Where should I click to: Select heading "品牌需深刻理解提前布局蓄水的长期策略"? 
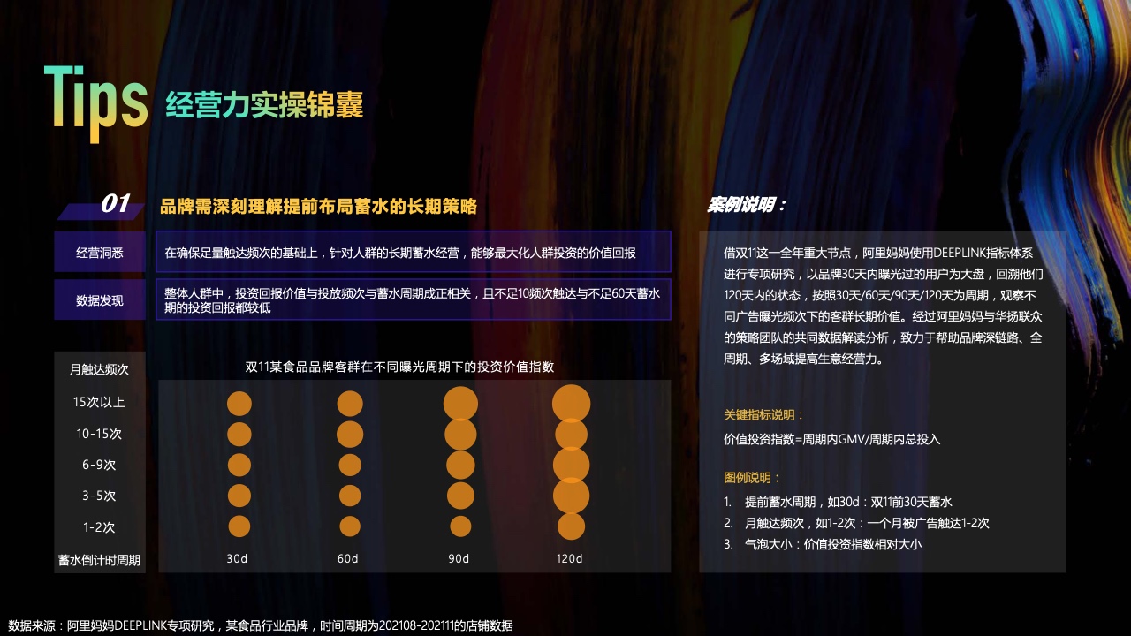pos(318,207)
